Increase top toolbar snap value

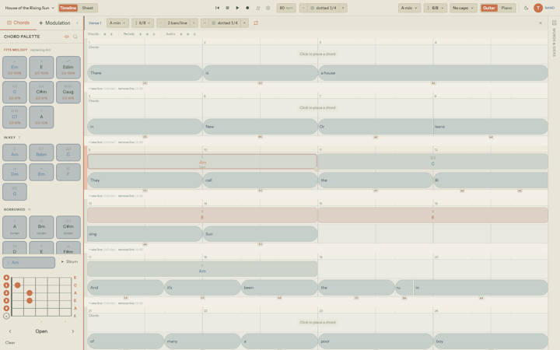pyautogui.click(x=343, y=8)
